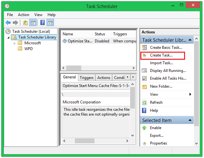204x158 pixels.
Task: Click New Folder... action
Action: tap(161, 86)
